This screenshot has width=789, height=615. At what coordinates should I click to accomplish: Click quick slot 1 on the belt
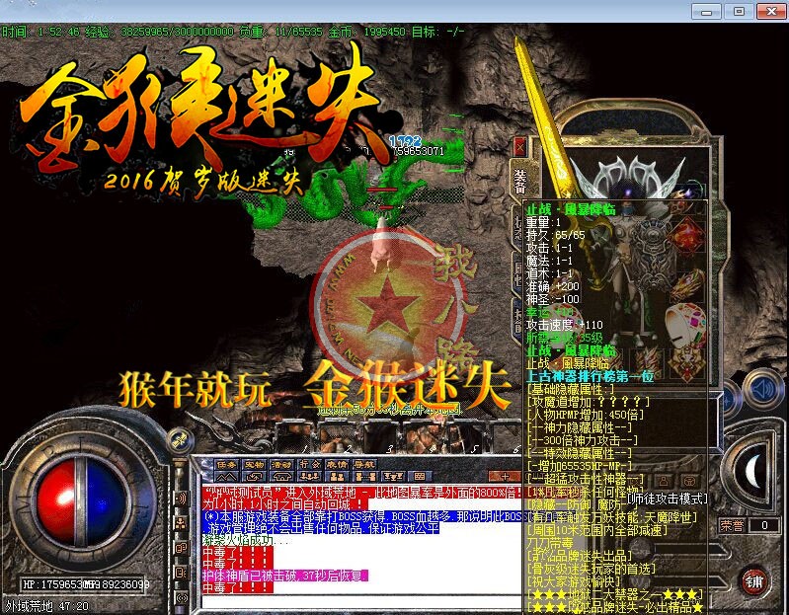[x=293, y=437]
